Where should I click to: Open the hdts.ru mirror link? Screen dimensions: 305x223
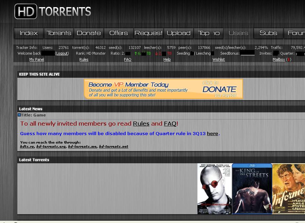point(27,146)
